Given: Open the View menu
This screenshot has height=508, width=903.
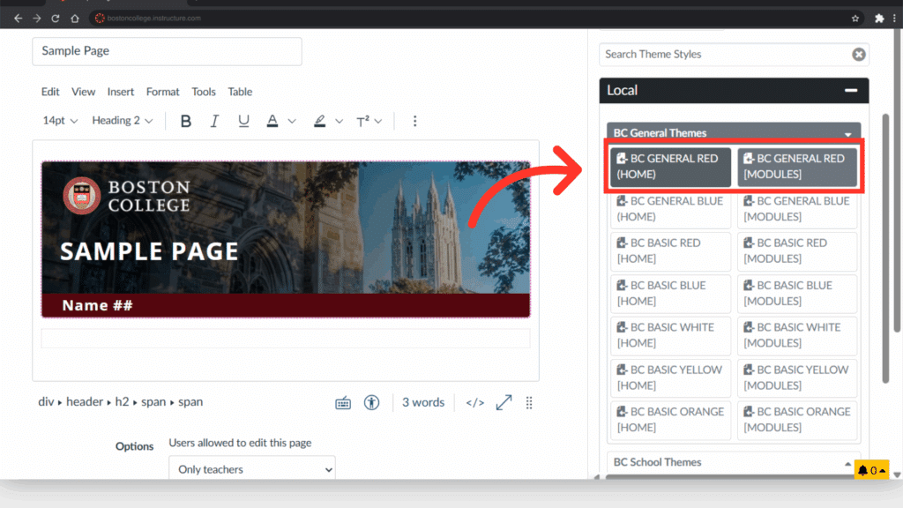Looking at the screenshot, I should (x=84, y=92).
